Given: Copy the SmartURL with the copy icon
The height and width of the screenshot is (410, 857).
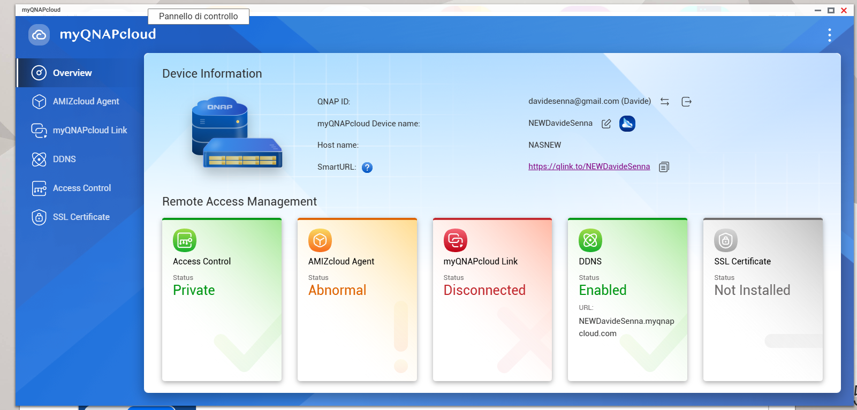Looking at the screenshot, I should (664, 167).
